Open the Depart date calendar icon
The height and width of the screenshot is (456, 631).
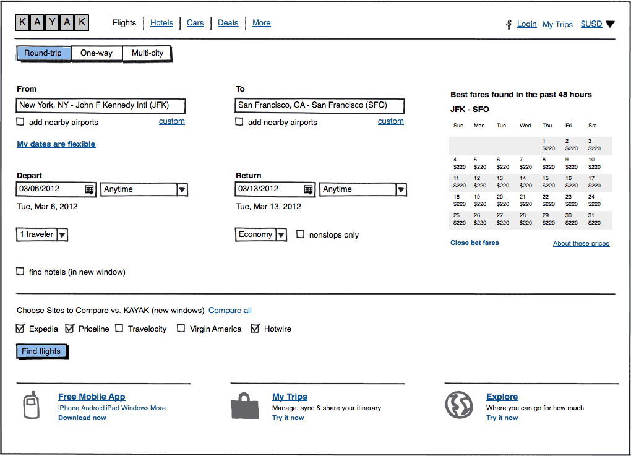[x=89, y=189]
